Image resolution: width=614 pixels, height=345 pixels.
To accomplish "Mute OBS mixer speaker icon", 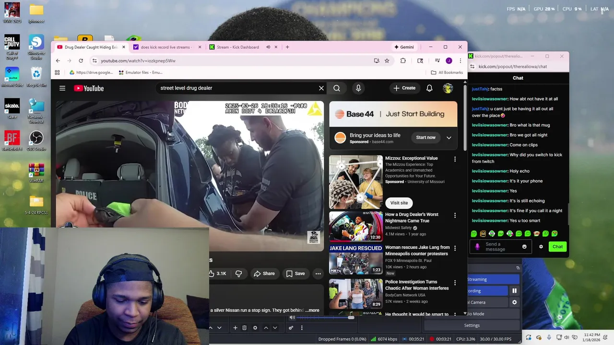I will [292, 318].
